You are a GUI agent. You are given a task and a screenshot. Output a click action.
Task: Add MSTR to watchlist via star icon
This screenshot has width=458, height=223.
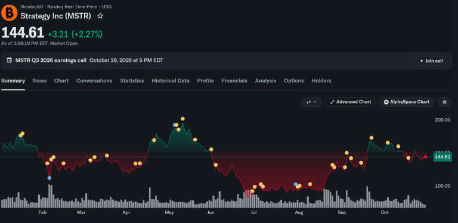click(x=100, y=16)
